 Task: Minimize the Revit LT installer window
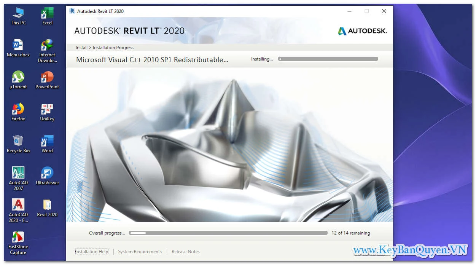[349, 11]
